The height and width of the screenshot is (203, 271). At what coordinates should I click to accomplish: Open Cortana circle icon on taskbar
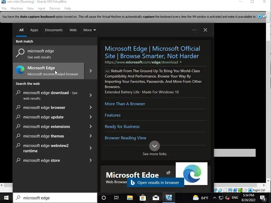pos(104,198)
